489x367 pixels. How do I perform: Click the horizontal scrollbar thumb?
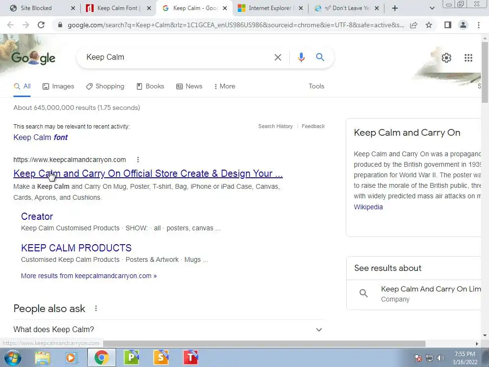264,344
